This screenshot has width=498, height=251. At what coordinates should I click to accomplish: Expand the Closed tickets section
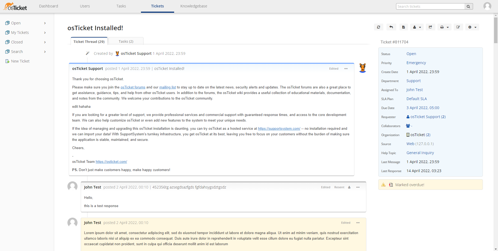click(17, 42)
